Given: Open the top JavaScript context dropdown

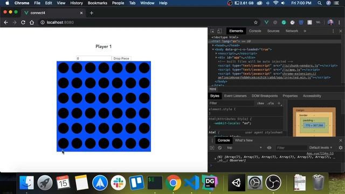Looking at the screenshot, I should coord(244,148).
